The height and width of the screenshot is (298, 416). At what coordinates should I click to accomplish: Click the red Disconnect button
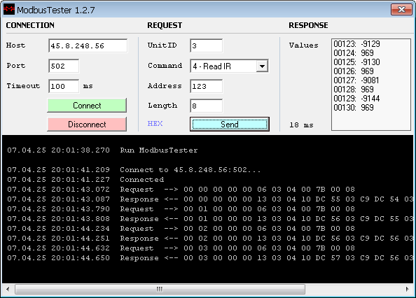point(87,125)
